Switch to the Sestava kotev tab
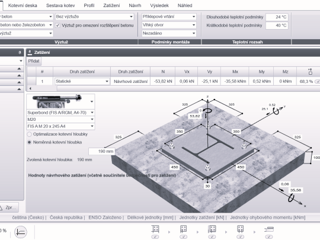 (x=60, y=5)
